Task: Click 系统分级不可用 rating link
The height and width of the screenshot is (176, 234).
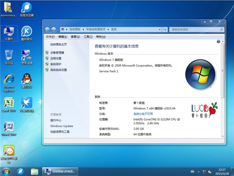Action: [143, 114]
